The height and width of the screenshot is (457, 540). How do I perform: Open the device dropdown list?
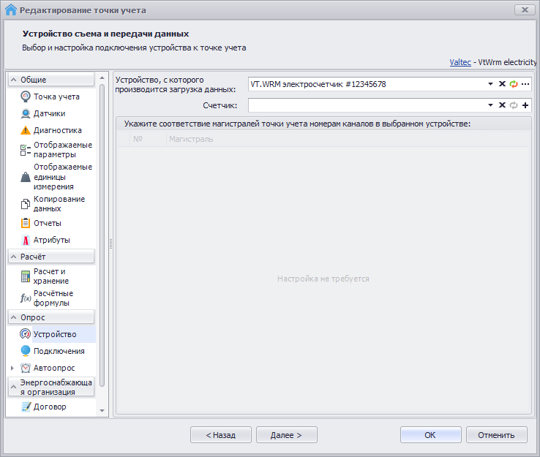pyautogui.click(x=492, y=84)
